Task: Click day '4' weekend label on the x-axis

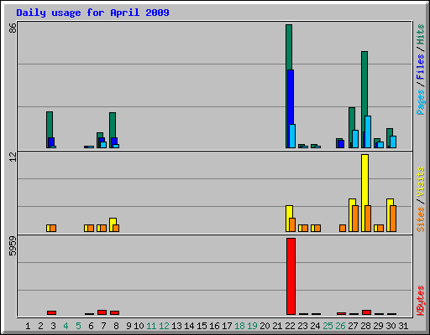Action: 66,326
